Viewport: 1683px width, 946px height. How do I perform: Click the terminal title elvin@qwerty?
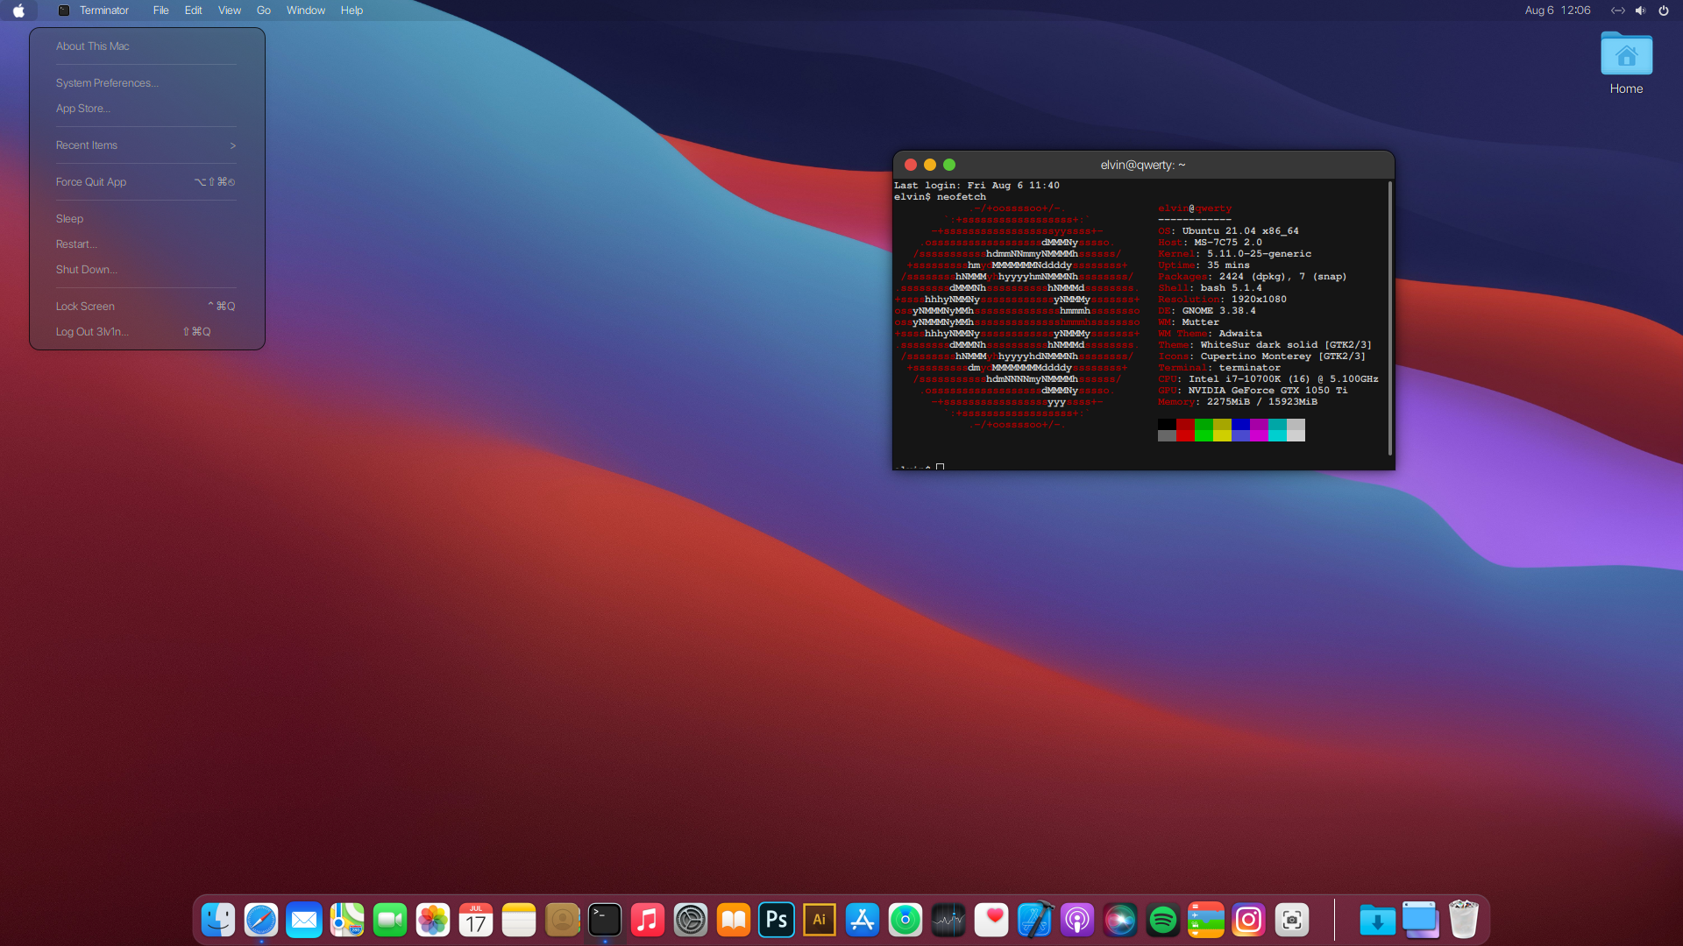coord(1143,165)
